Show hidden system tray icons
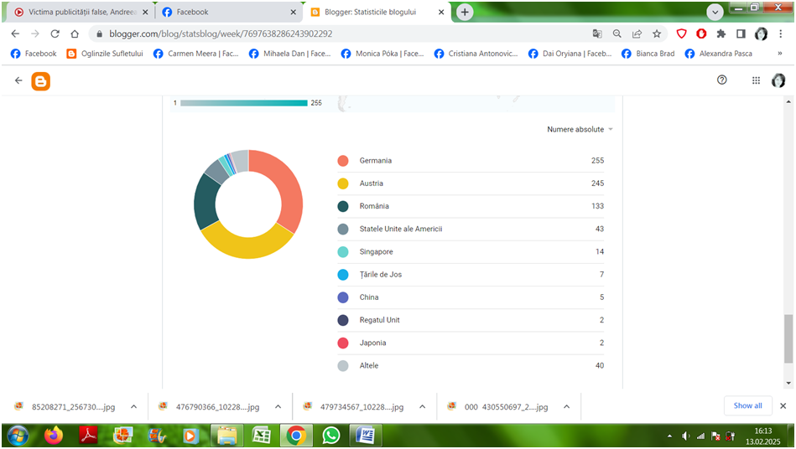Viewport: 796px width, 449px height. (669, 436)
